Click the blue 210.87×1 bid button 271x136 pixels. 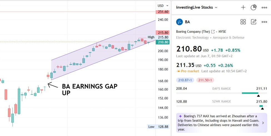tap(185, 80)
